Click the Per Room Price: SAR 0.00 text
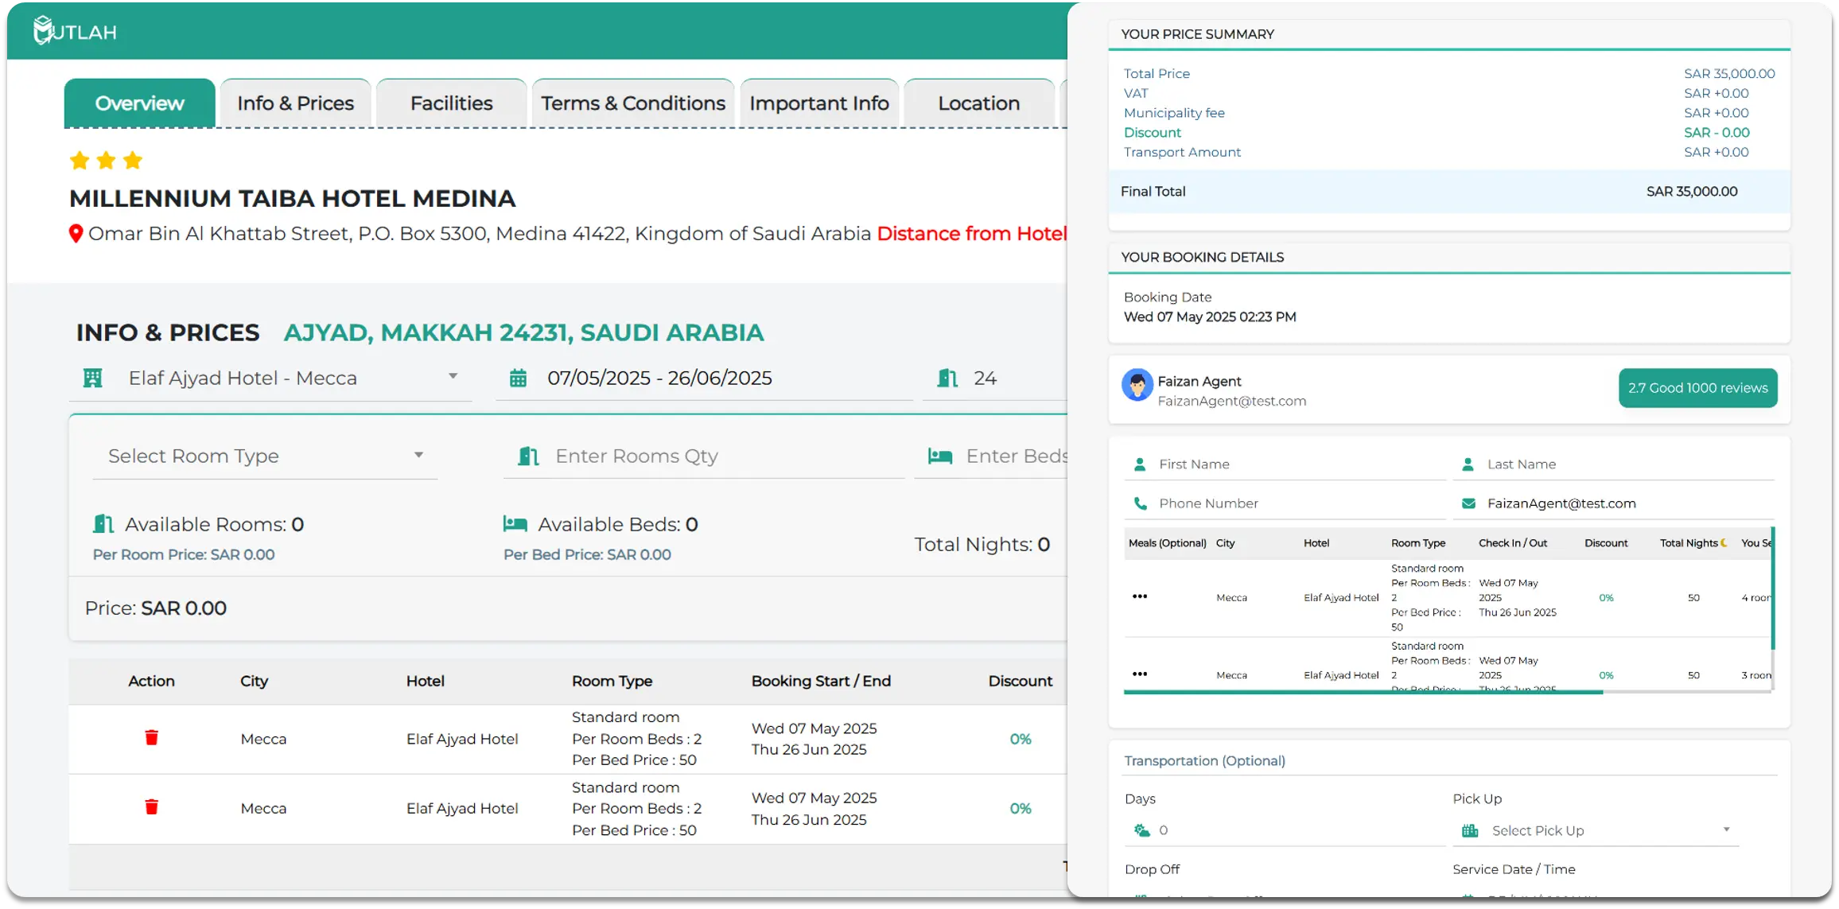The image size is (1839, 909). click(184, 555)
